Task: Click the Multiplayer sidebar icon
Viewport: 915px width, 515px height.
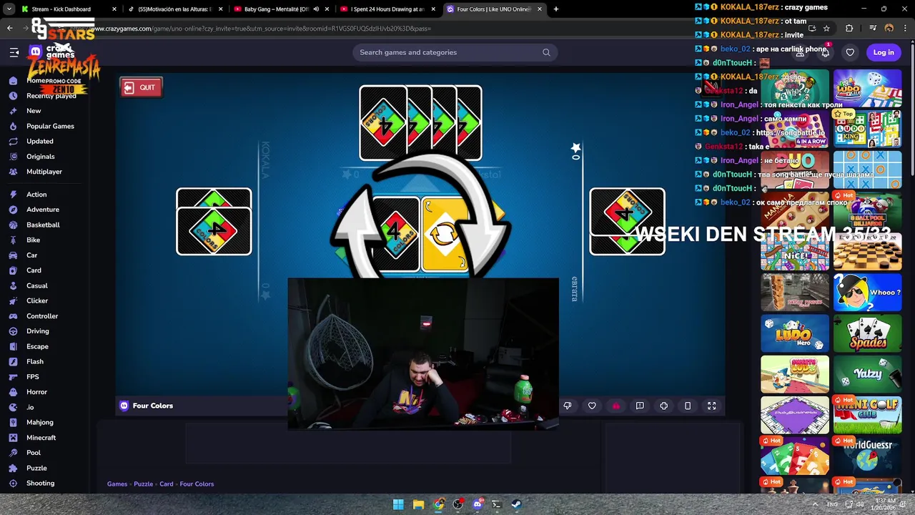Action: click(13, 172)
